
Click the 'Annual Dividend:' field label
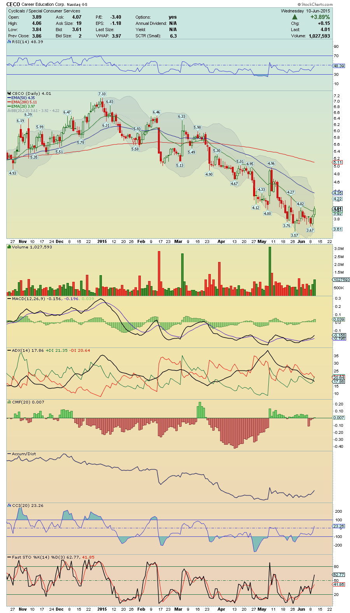(151, 23)
